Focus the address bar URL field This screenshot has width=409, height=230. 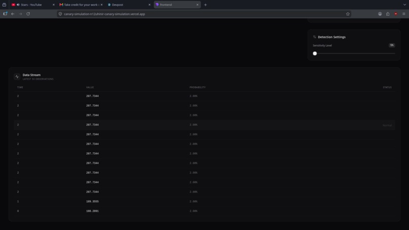click(x=203, y=14)
